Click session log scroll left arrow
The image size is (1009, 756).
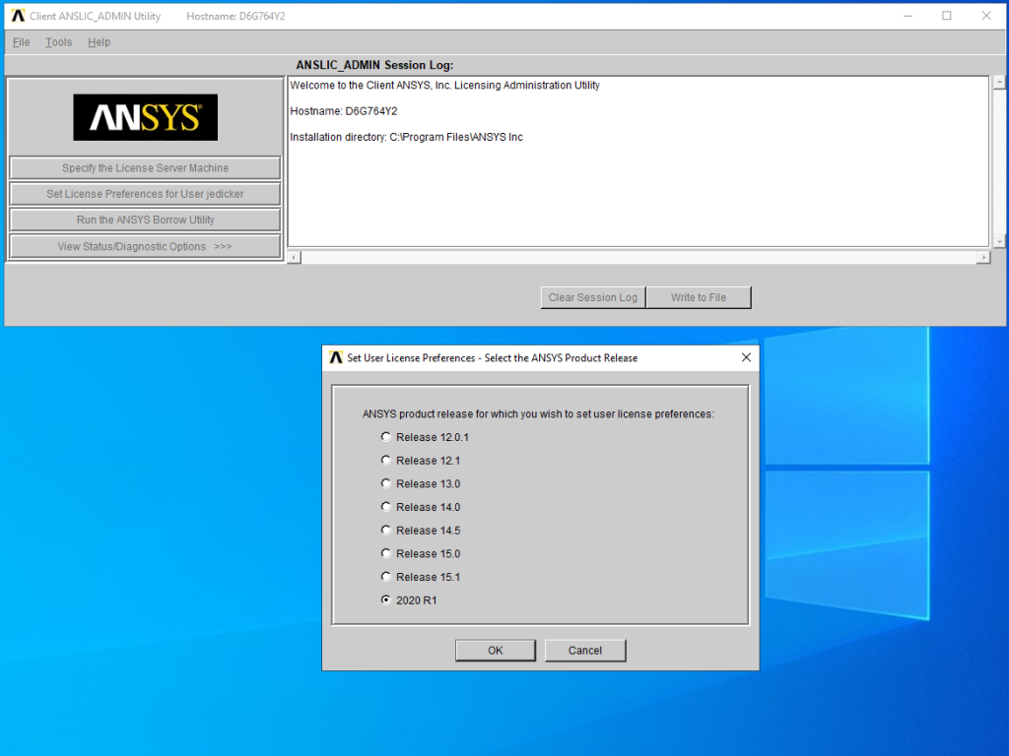pyautogui.click(x=294, y=258)
